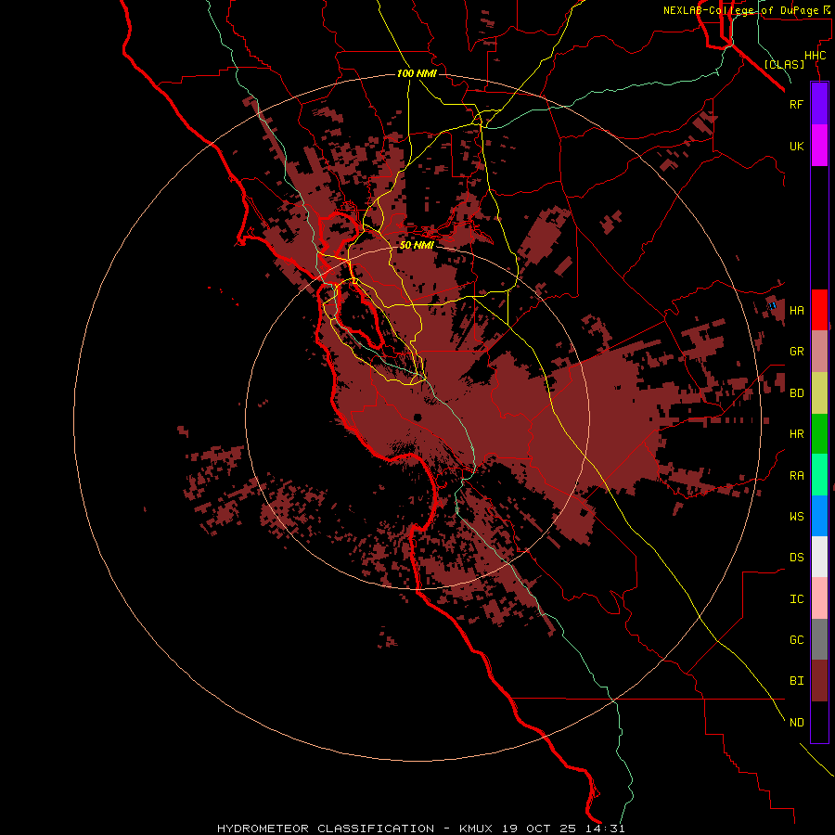
Task: Click the DS legend label
Action: point(796,557)
